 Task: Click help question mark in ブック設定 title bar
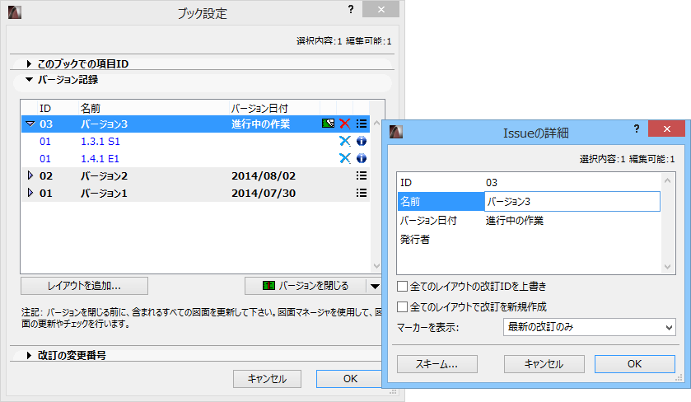click(351, 9)
